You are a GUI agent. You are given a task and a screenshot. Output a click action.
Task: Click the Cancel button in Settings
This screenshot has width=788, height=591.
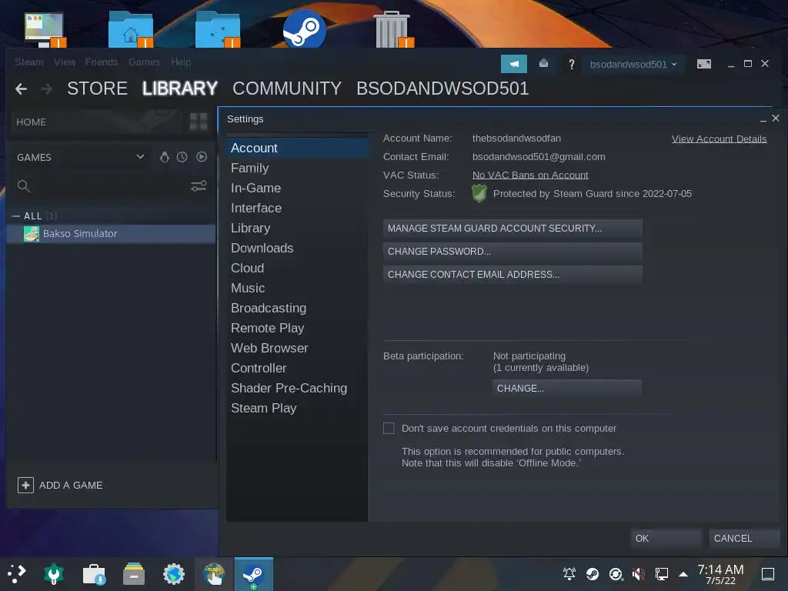(744, 538)
